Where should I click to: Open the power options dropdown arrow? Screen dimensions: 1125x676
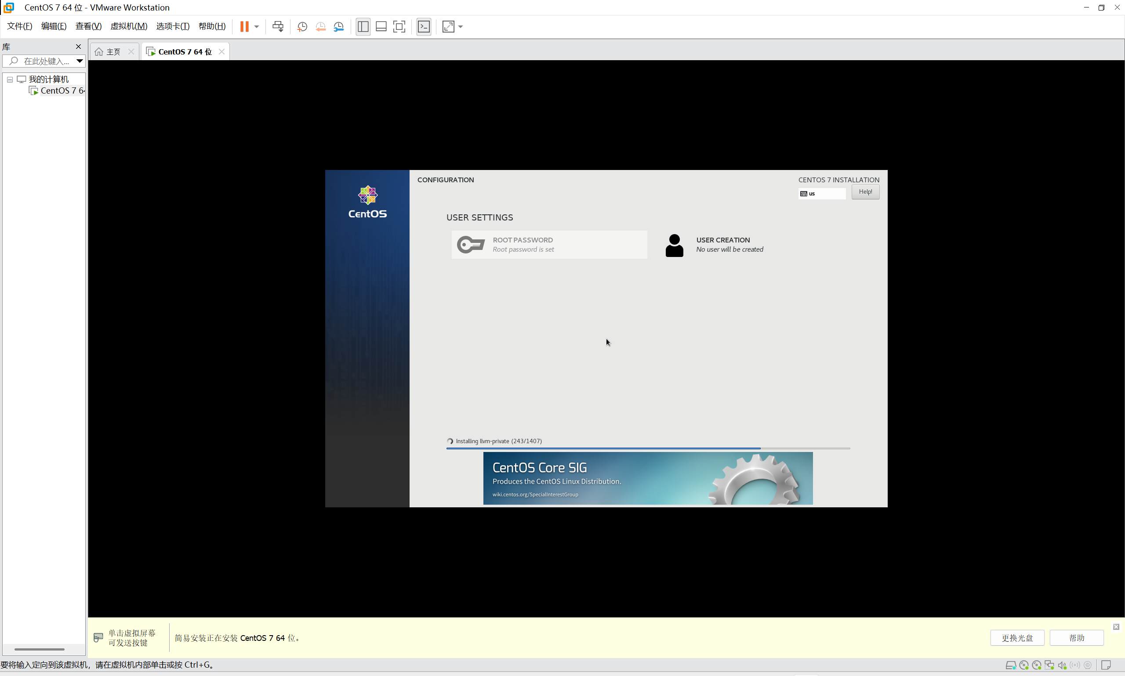click(257, 26)
